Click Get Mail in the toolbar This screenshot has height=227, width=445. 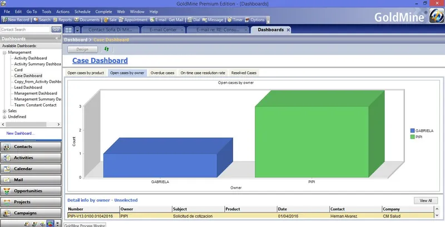click(x=176, y=20)
